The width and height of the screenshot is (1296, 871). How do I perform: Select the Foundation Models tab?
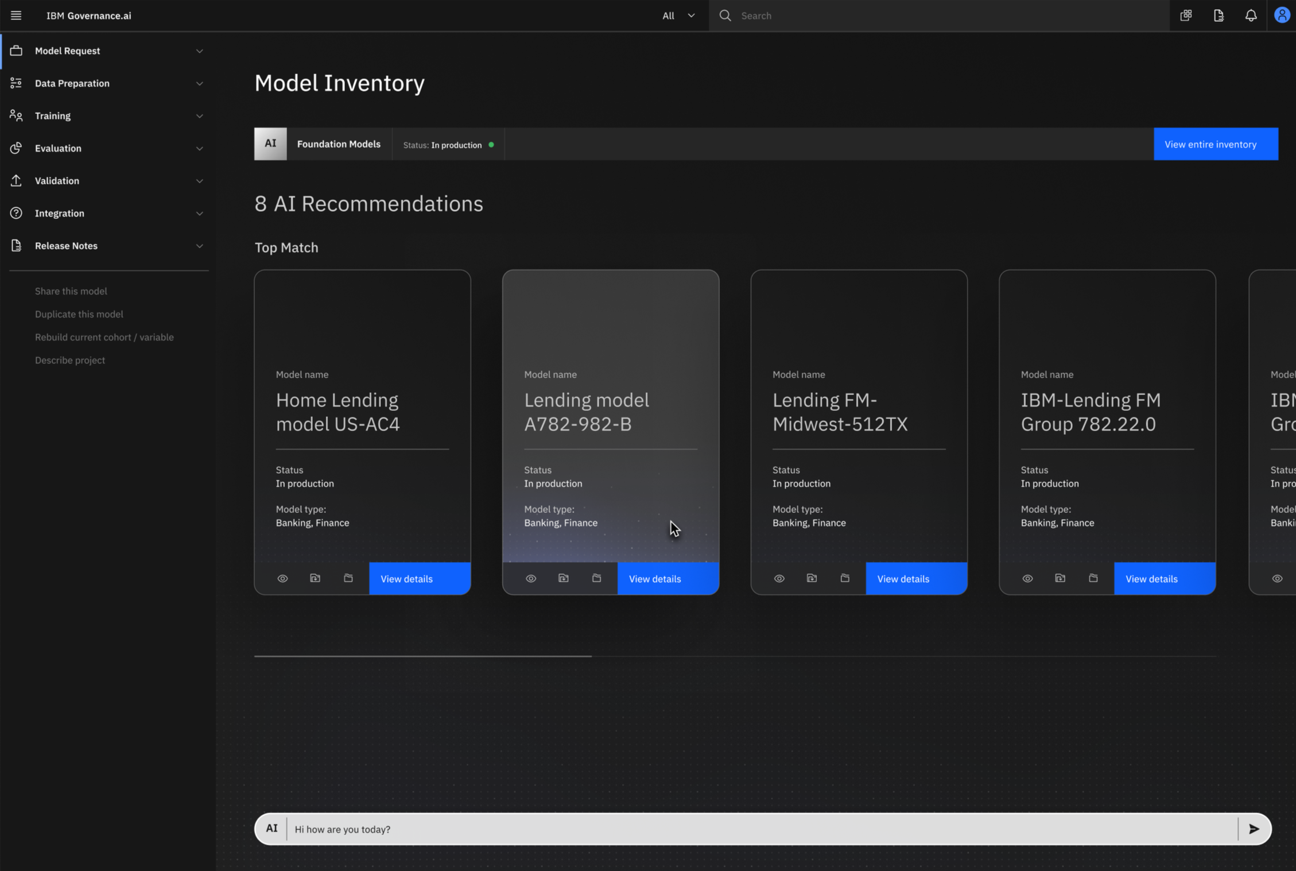pyautogui.click(x=338, y=144)
